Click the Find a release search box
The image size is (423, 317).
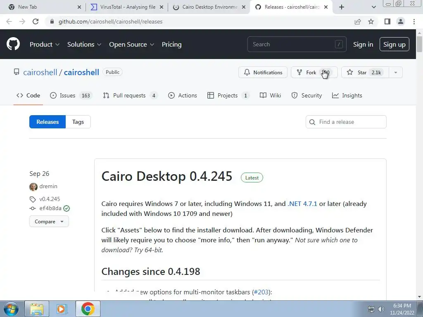(x=346, y=122)
